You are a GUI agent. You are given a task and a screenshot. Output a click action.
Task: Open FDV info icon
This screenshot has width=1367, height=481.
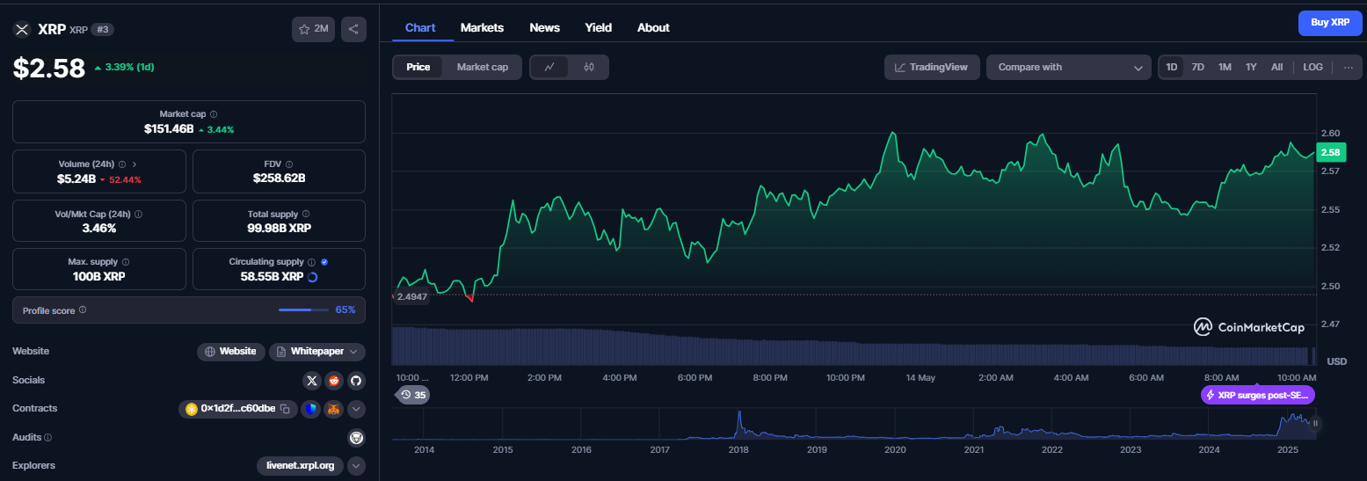(x=289, y=164)
